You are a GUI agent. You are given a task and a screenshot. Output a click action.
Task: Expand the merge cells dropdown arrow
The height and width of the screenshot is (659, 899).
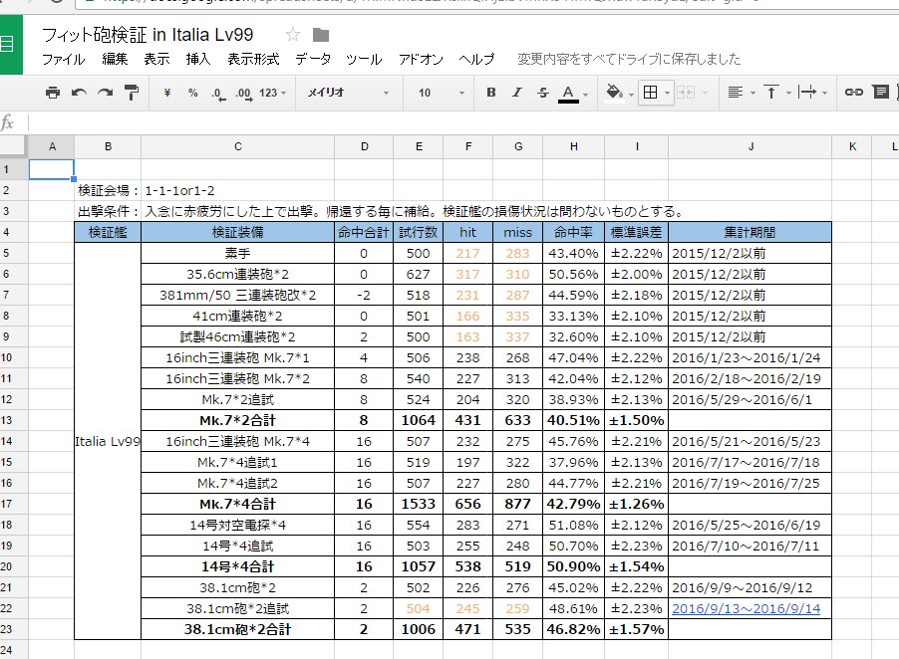[705, 93]
